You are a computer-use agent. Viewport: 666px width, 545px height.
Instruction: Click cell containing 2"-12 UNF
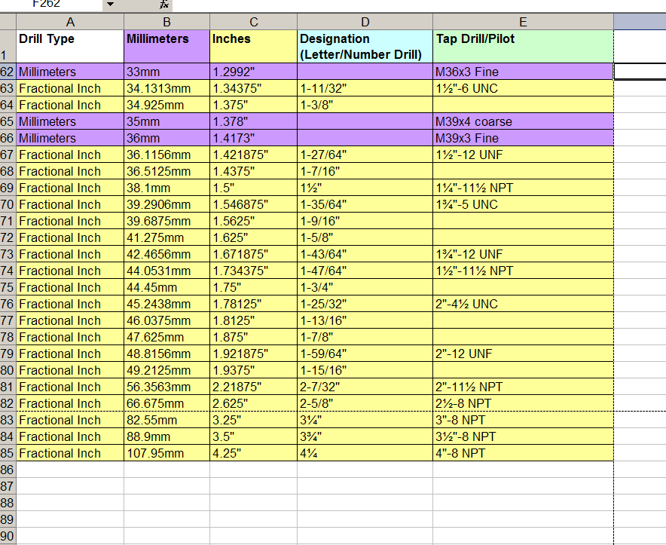coord(524,354)
